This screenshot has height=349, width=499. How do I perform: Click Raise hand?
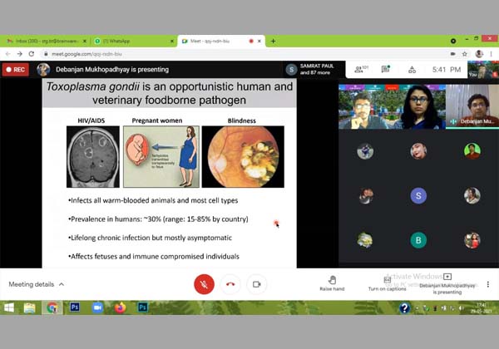(332, 283)
